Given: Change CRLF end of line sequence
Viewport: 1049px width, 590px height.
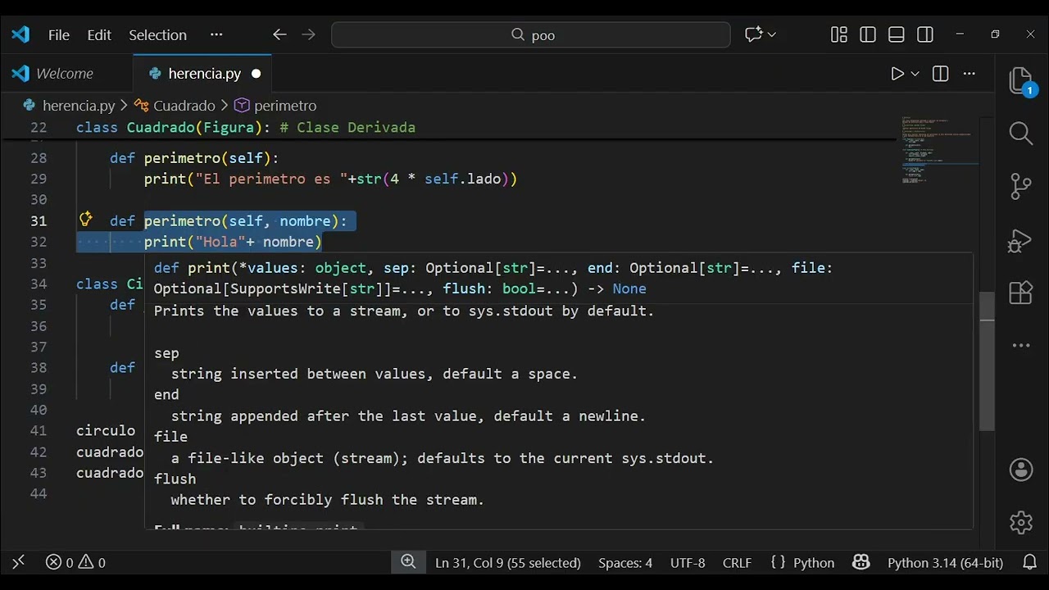Looking at the screenshot, I should pos(737,562).
